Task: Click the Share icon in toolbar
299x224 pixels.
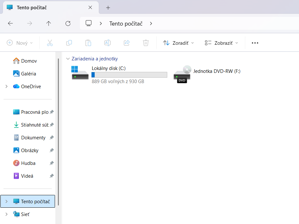Action: click(x=127, y=43)
